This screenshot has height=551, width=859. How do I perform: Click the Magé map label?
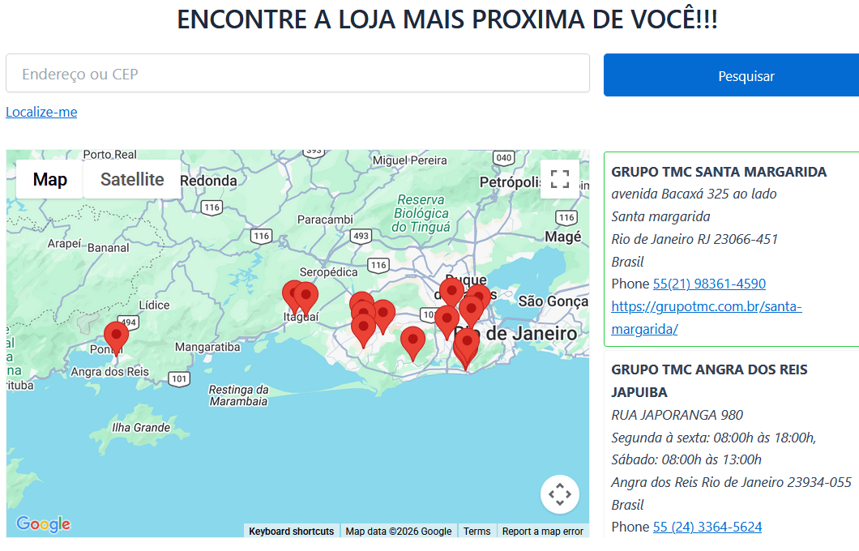point(562,237)
